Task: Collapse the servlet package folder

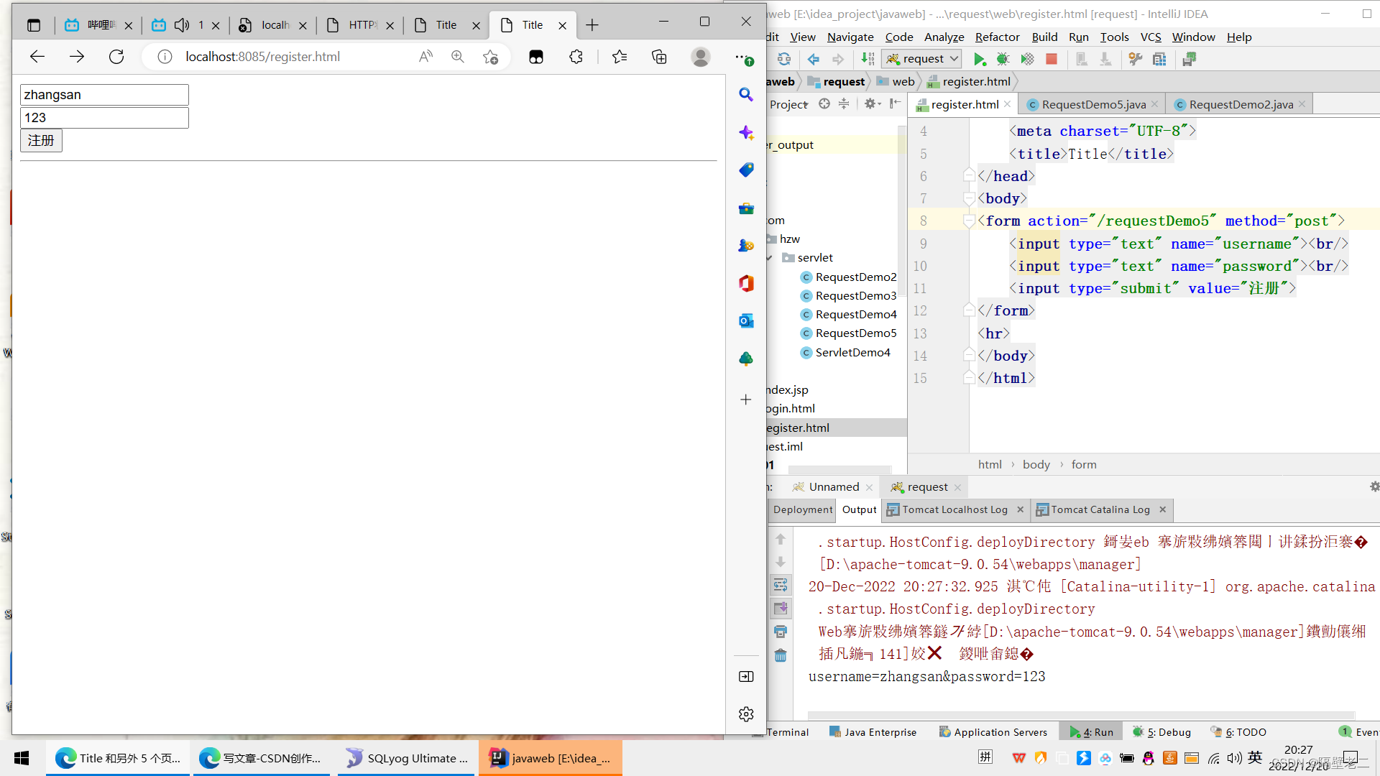Action: tap(769, 258)
